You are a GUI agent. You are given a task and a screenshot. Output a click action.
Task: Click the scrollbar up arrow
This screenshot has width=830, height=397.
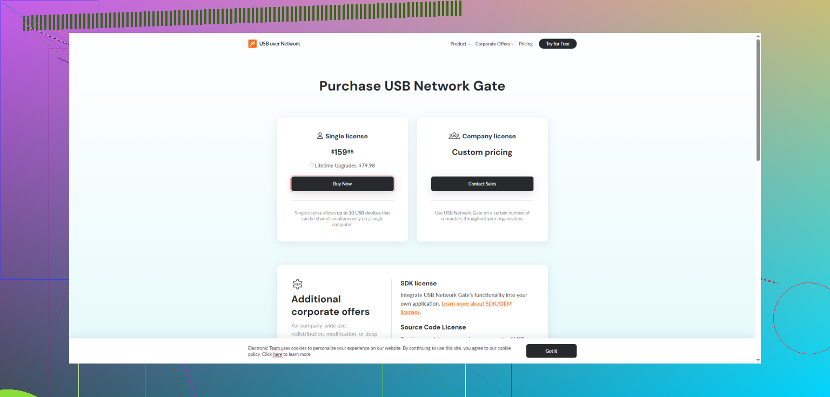[758, 36]
